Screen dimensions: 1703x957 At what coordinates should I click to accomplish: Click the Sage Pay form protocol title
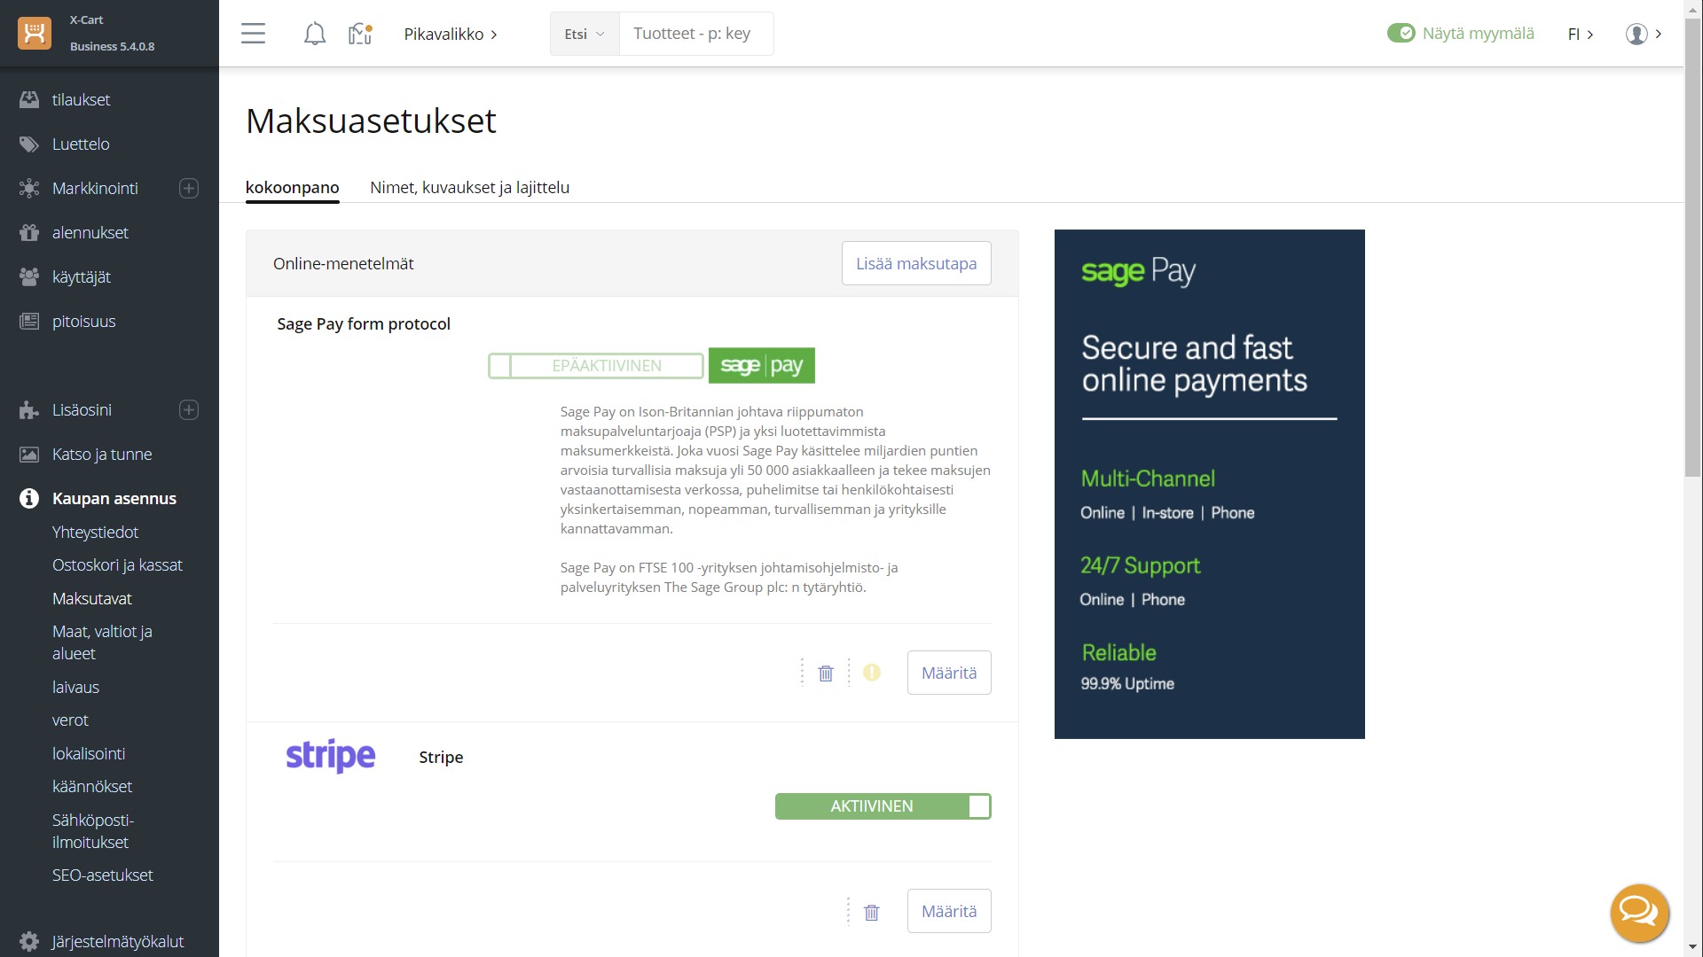point(364,323)
